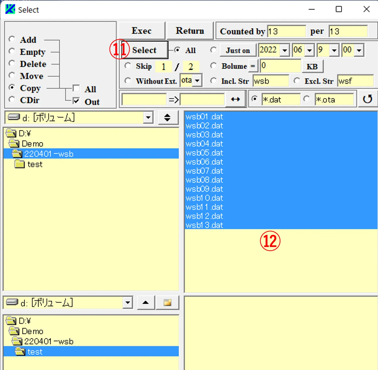Click the Counted by field
This screenshot has height=370, width=378.
(x=286, y=31)
